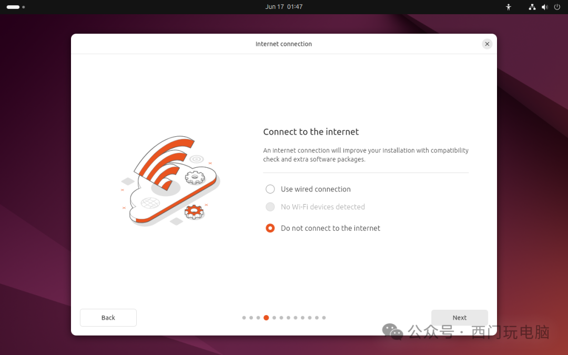This screenshot has height=355, width=568.
Task: Click the white gear on the cloud
Action: point(195,177)
